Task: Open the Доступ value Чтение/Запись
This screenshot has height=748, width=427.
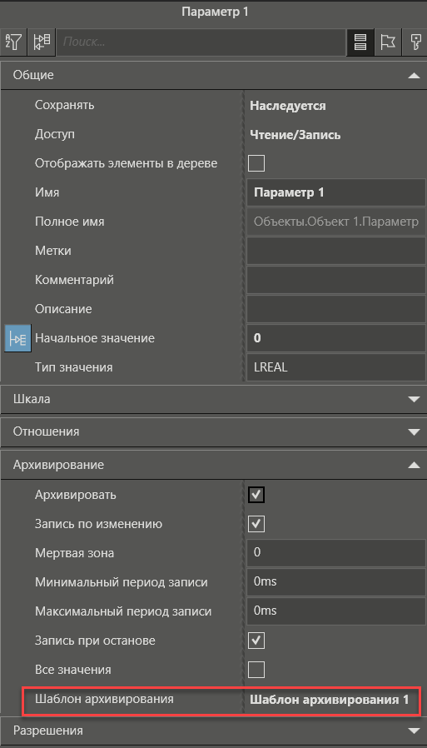Action: (x=295, y=135)
